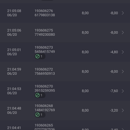Image resolution: width=130 pixels, height=130 pixels.
Task: Expand chevron on the -7,60 row
Action: point(123,91)
